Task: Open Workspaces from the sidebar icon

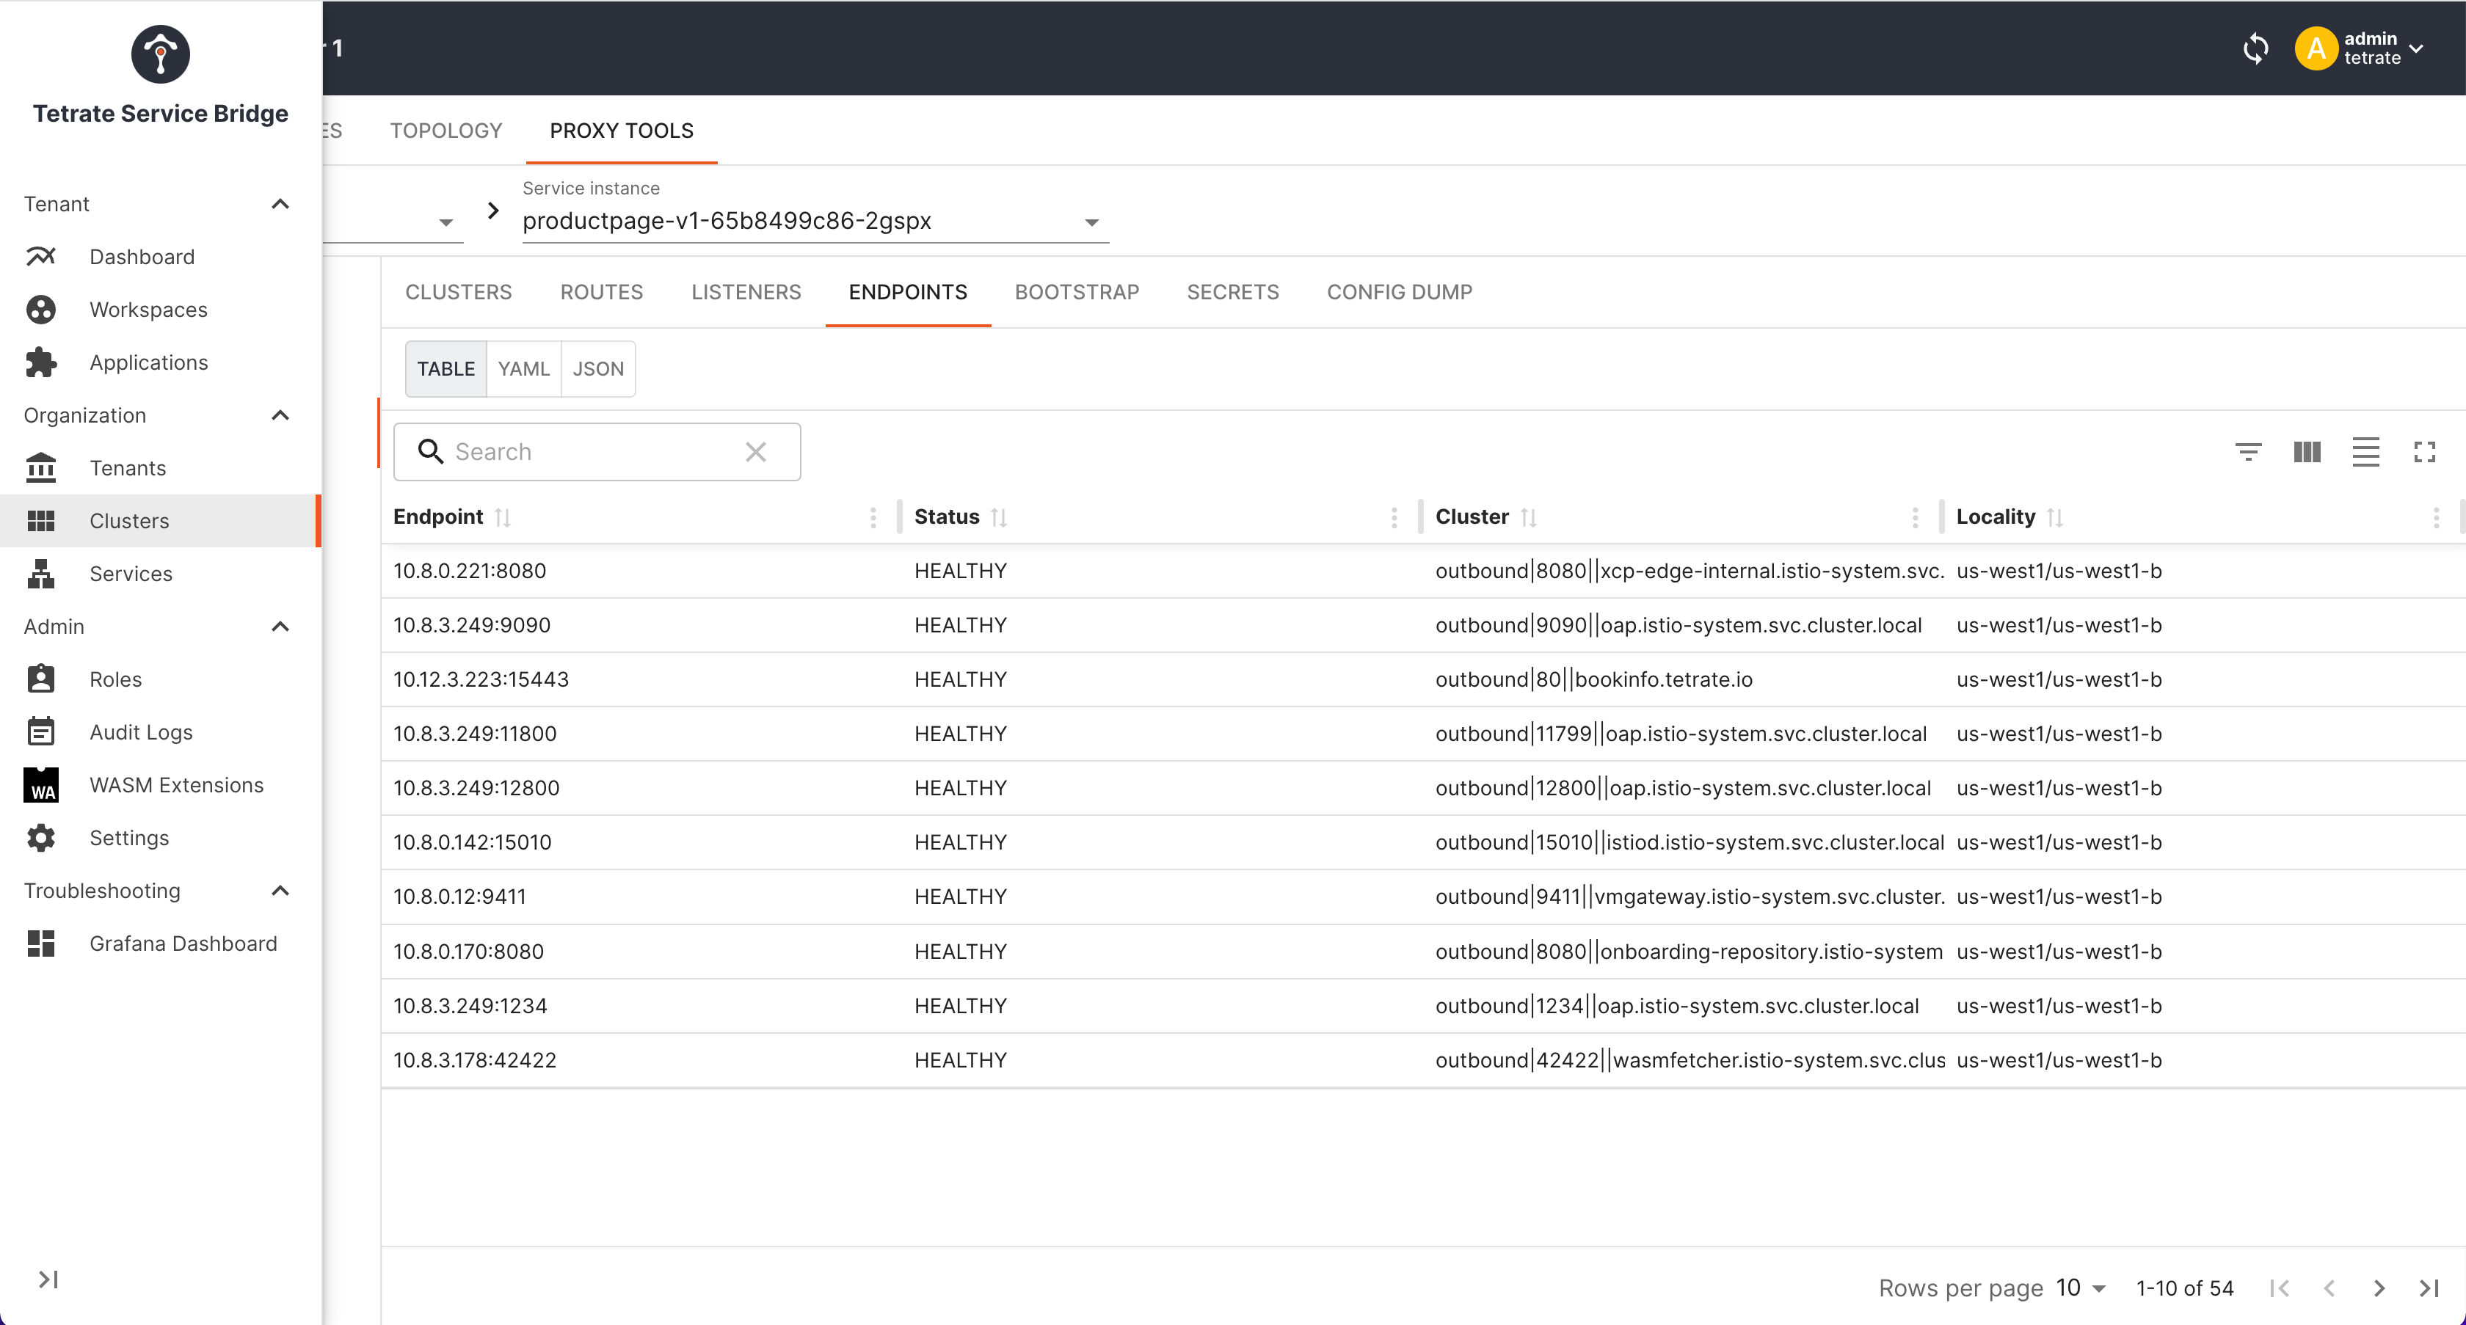Action: (x=40, y=309)
